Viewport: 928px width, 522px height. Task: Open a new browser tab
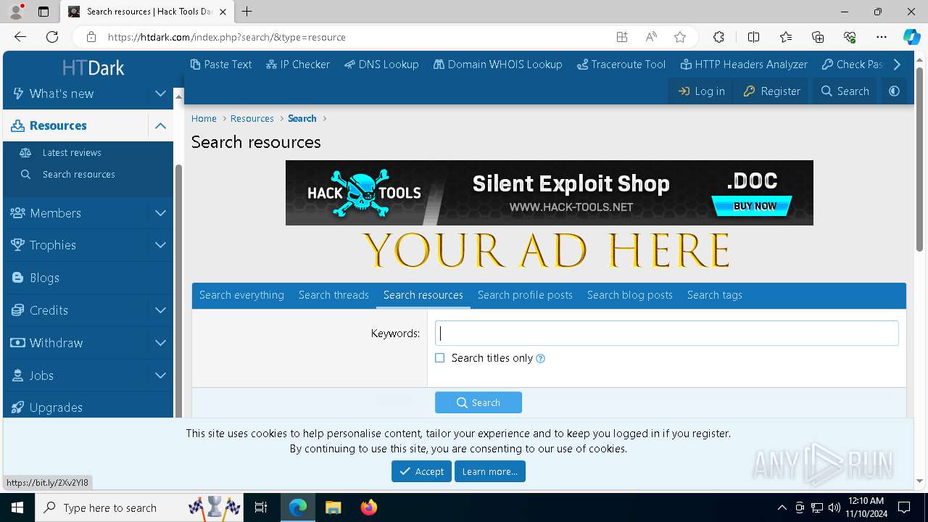pyautogui.click(x=247, y=12)
